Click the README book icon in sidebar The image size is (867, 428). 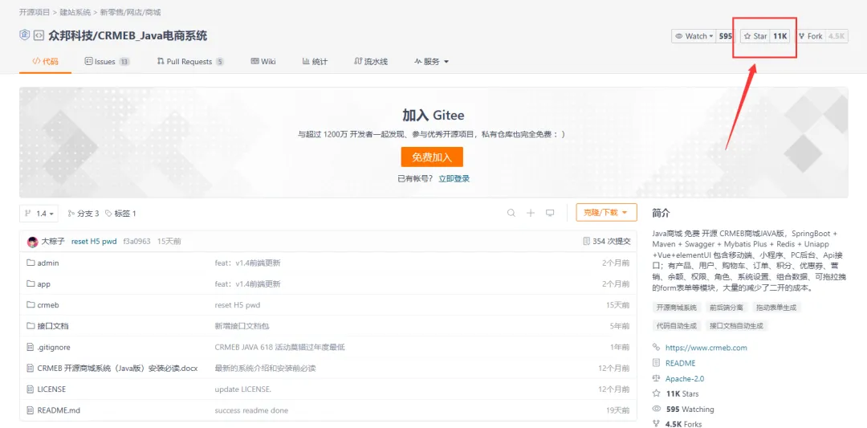[657, 363]
